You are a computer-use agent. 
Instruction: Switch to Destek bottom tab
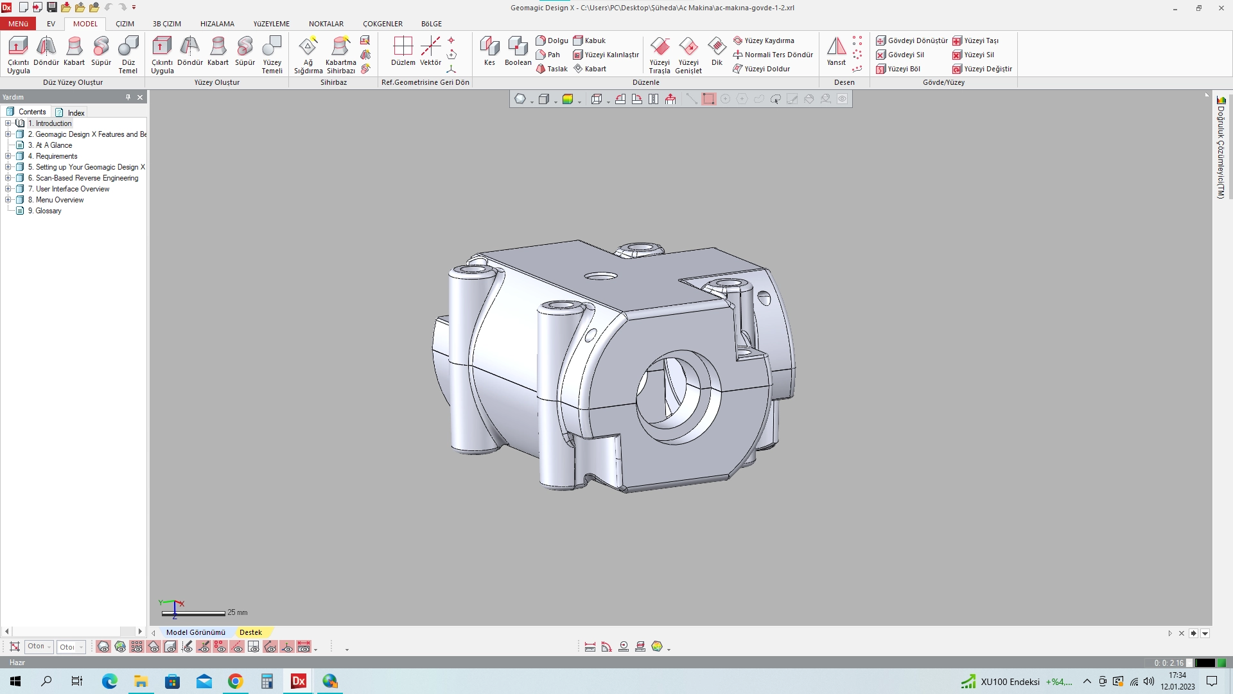[250, 632]
